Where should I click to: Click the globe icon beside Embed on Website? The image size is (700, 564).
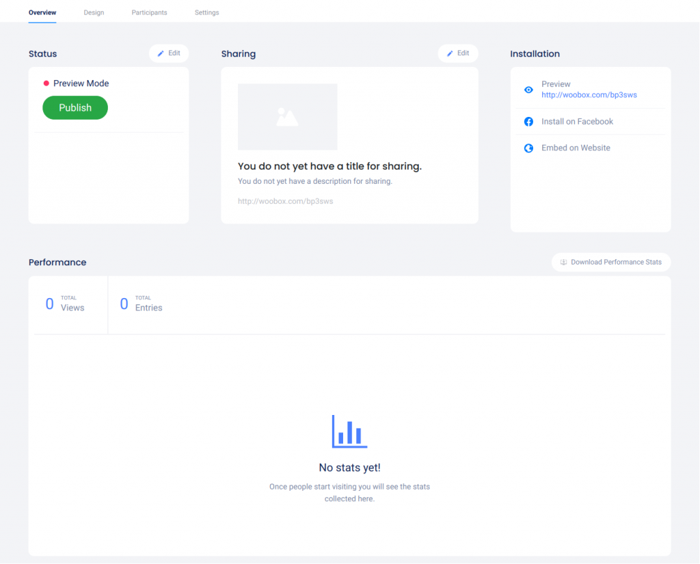[528, 148]
